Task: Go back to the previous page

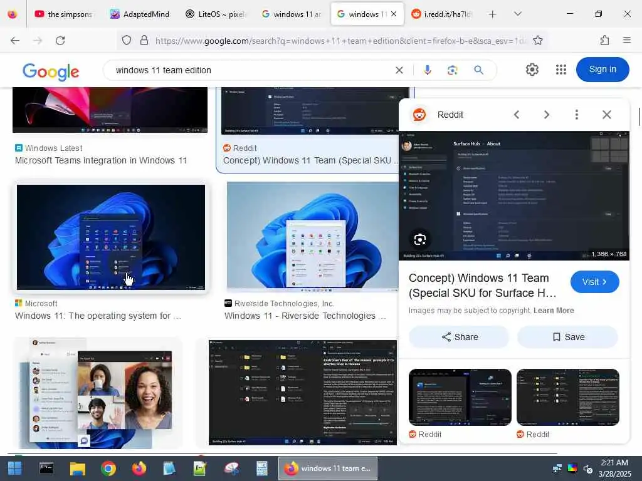Action: pos(15,41)
